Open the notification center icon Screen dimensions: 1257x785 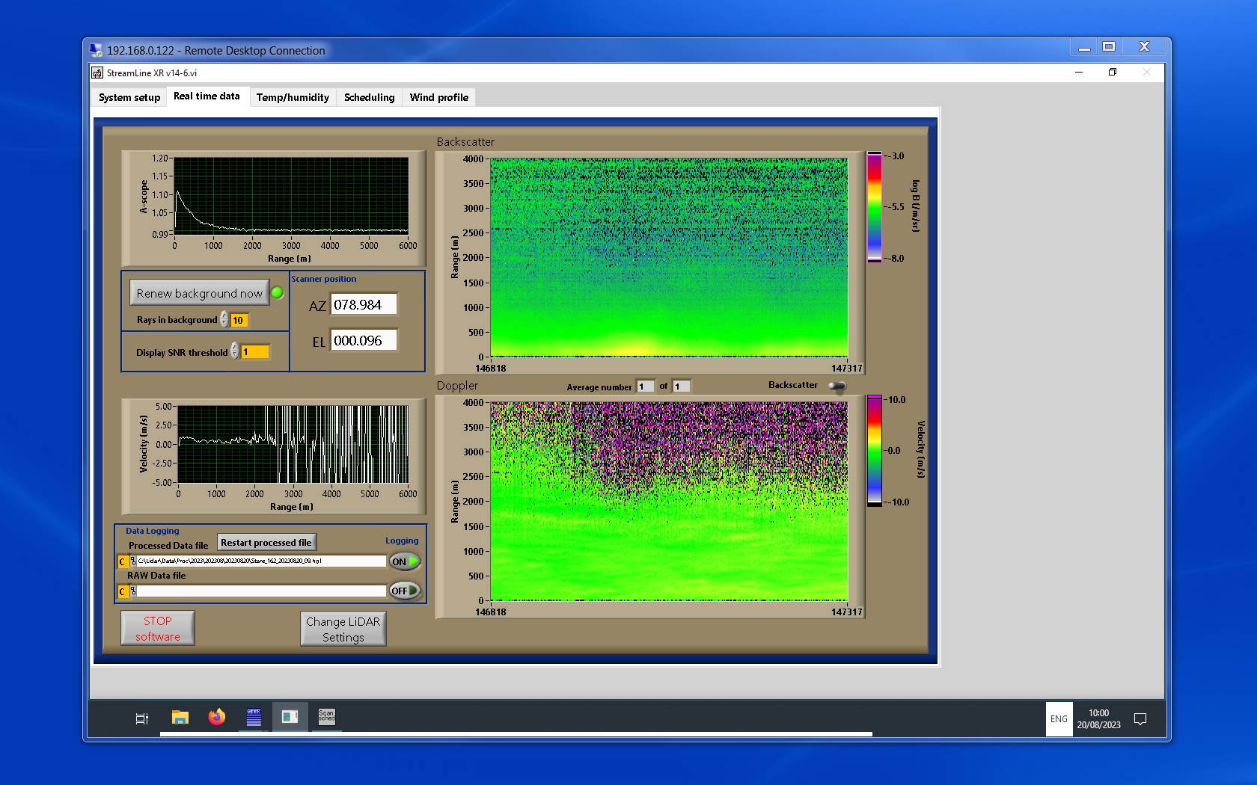tap(1140, 719)
